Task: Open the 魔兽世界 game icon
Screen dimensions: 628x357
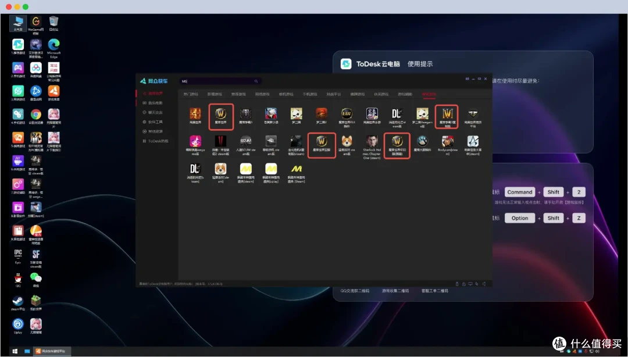Action: pos(221,114)
